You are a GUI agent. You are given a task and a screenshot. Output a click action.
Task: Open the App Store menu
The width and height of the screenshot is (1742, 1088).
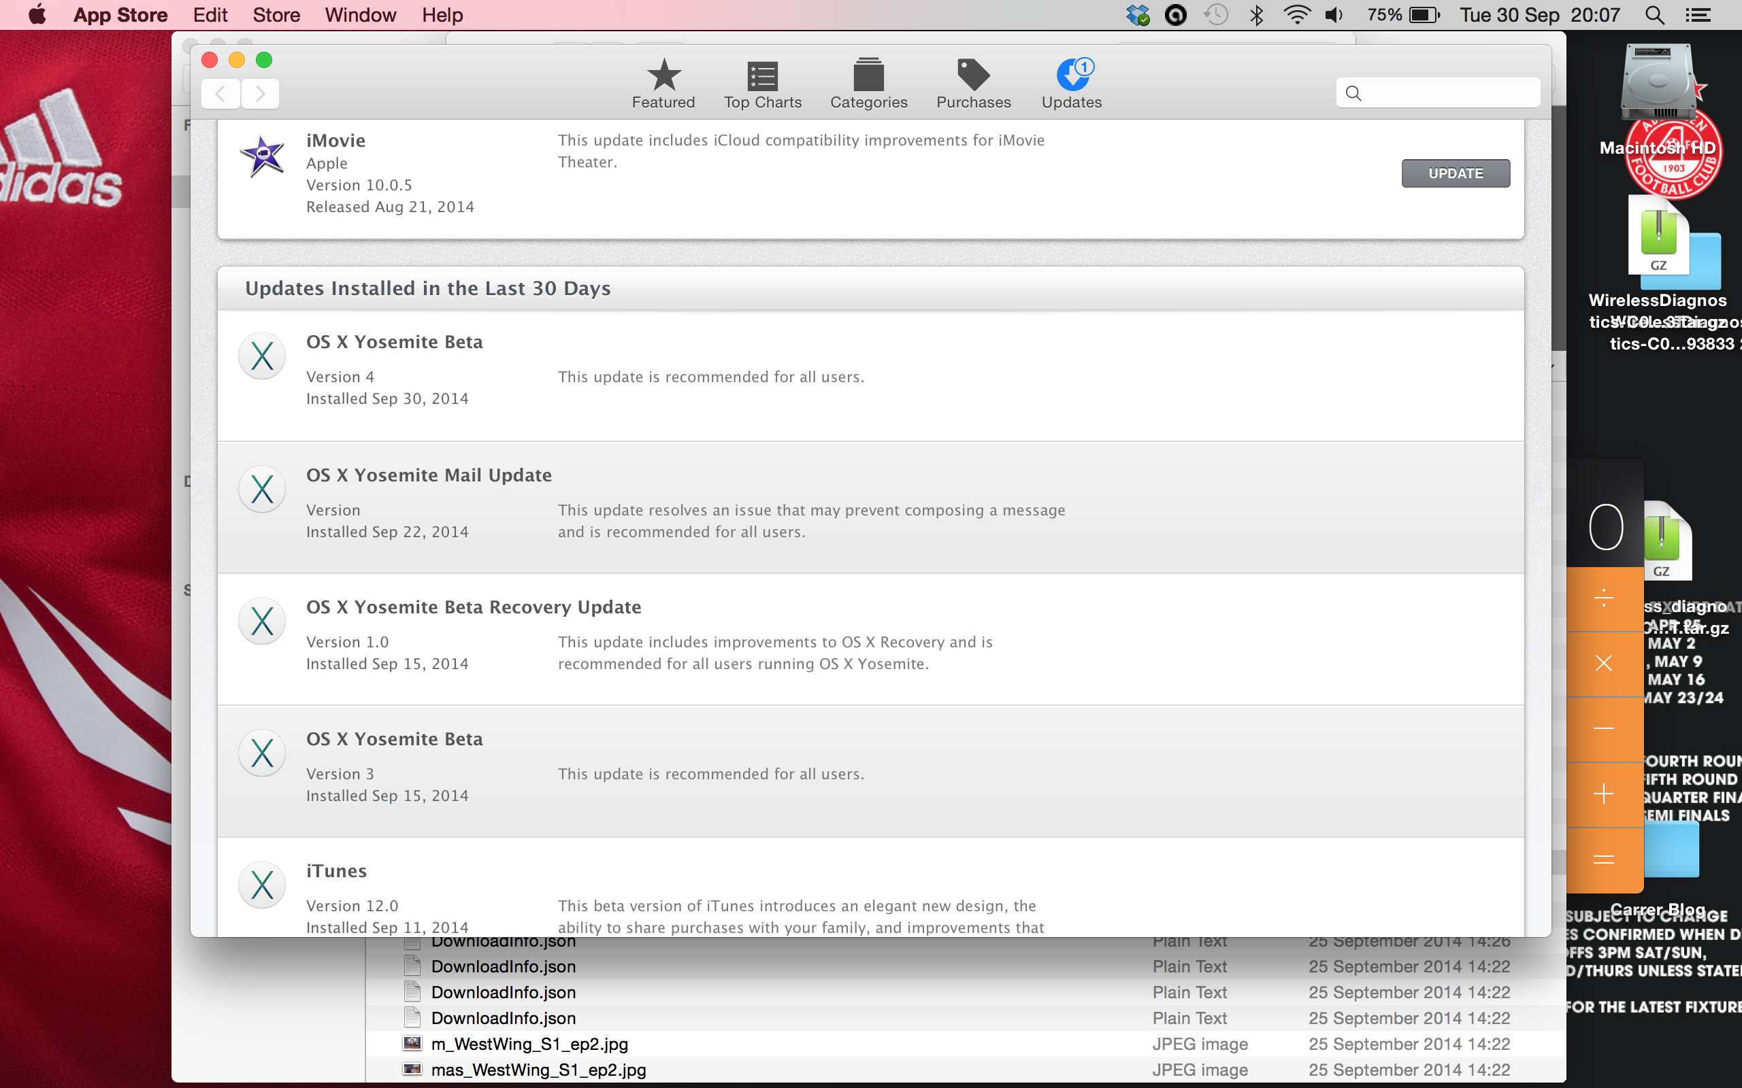(120, 14)
